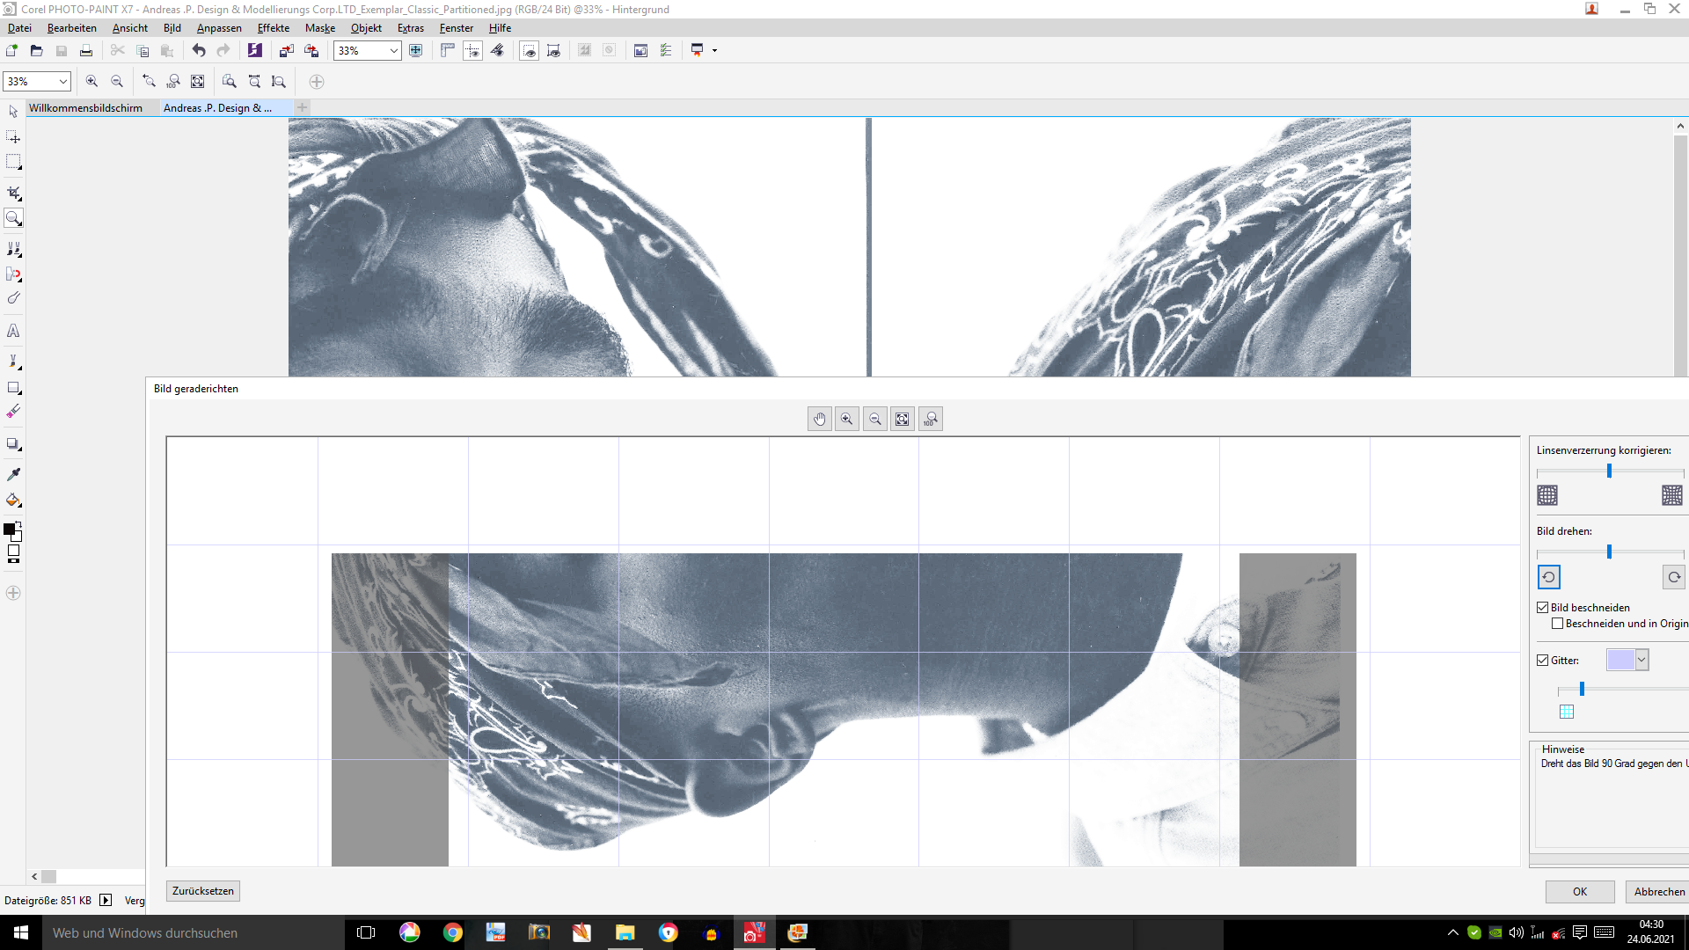Click the Bild drehen slider handle
This screenshot has height=950, width=1689.
pos(1609,552)
